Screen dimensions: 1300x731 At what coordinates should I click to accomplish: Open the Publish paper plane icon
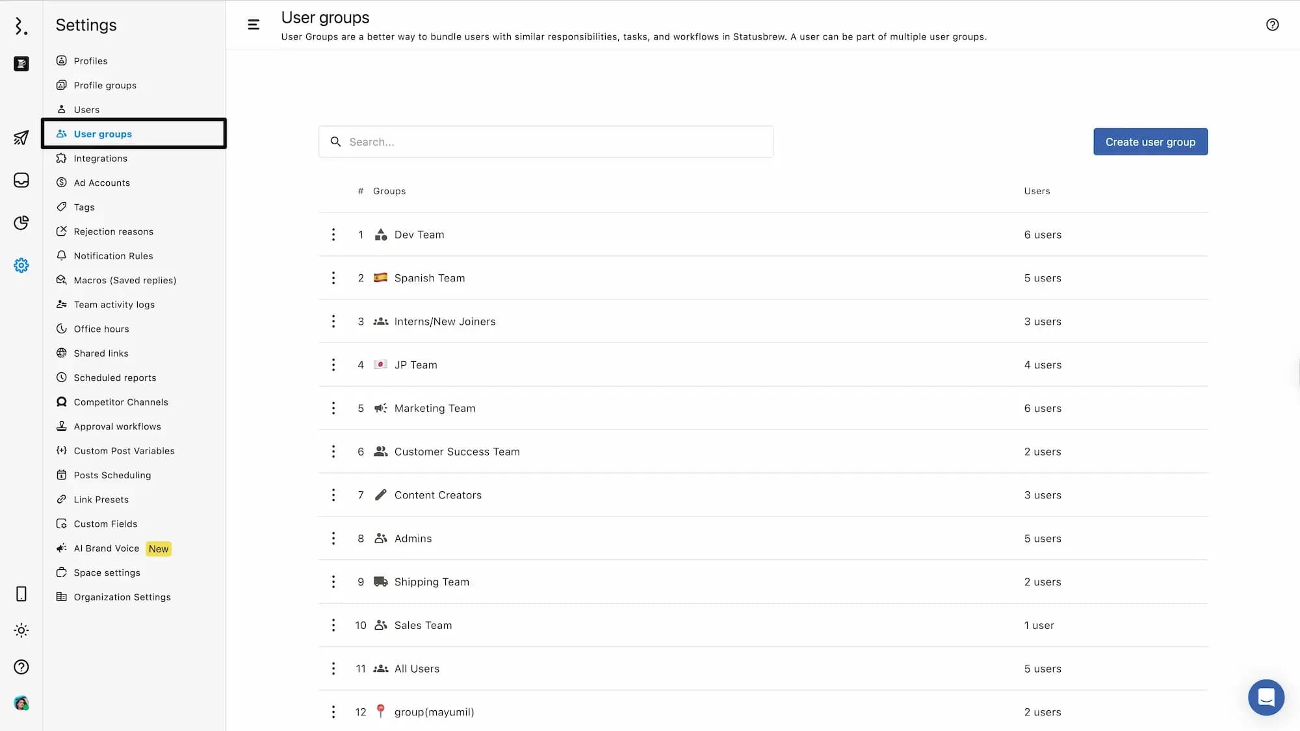pos(21,138)
